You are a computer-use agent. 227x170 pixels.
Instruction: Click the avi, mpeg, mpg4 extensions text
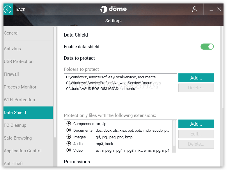coord(132,151)
